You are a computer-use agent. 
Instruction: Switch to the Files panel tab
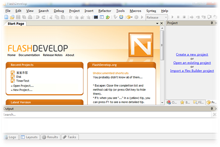tap(199, 102)
